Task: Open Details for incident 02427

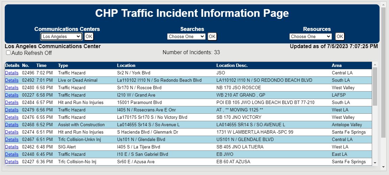Action: (x=12, y=162)
